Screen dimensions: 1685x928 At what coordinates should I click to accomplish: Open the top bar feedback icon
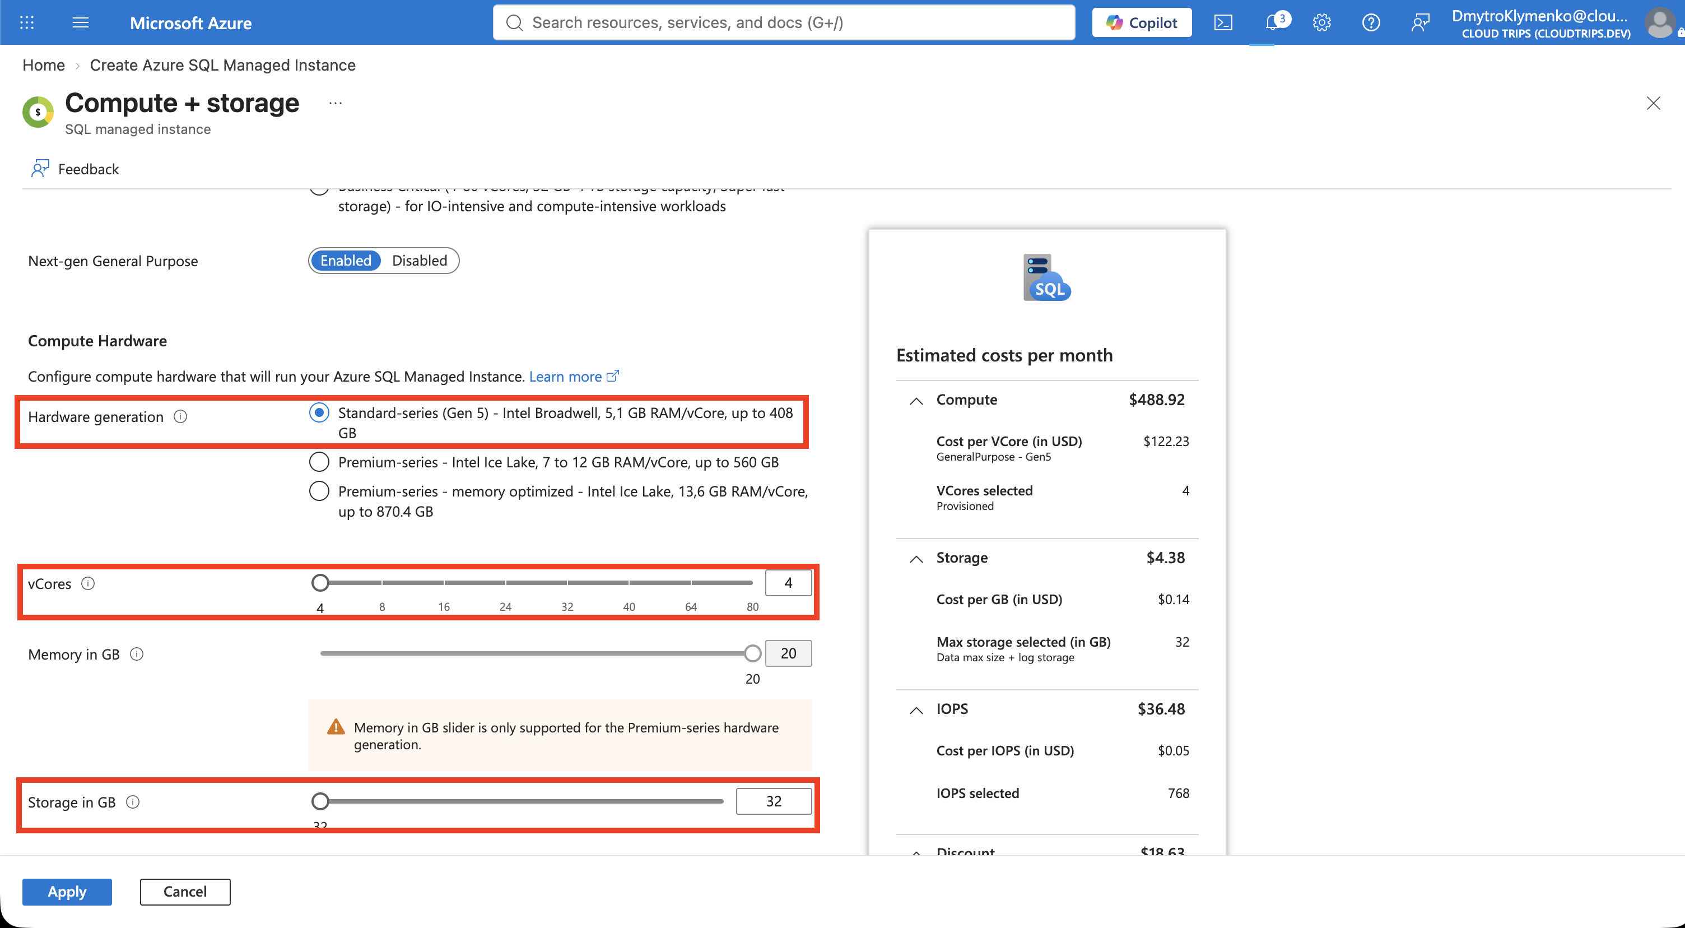[x=1420, y=23]
